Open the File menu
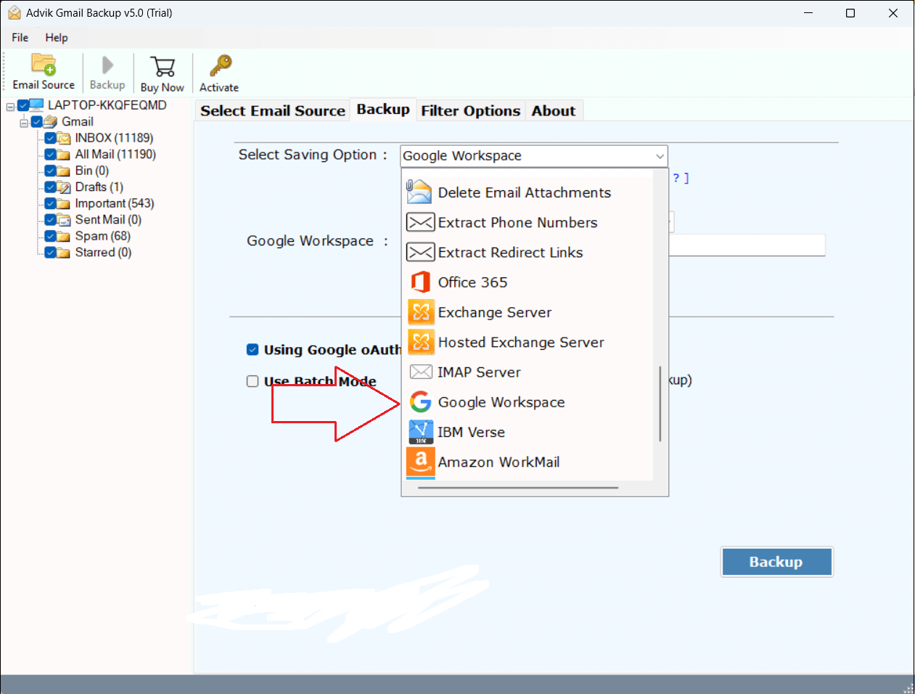 (x=20, y=38)
